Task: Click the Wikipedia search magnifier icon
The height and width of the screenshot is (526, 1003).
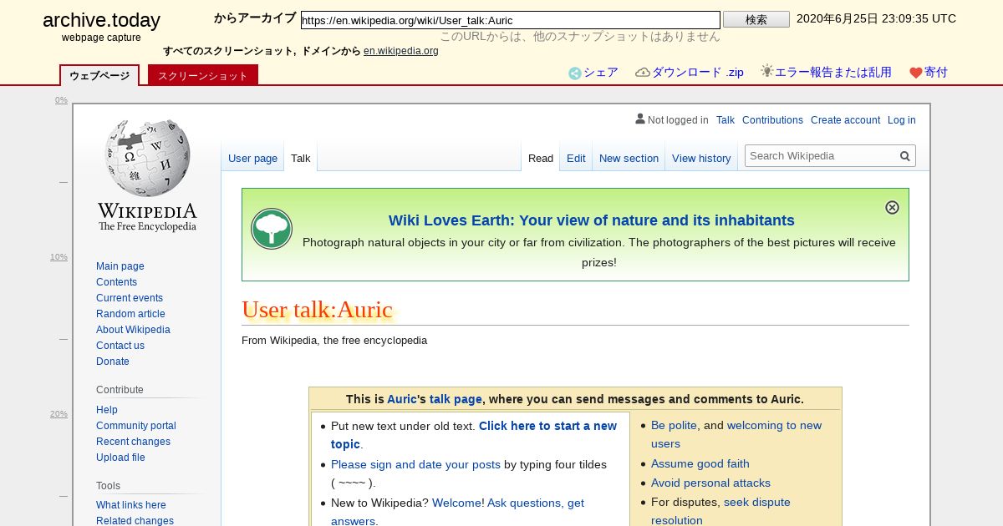Action: [x=904, y=156]
